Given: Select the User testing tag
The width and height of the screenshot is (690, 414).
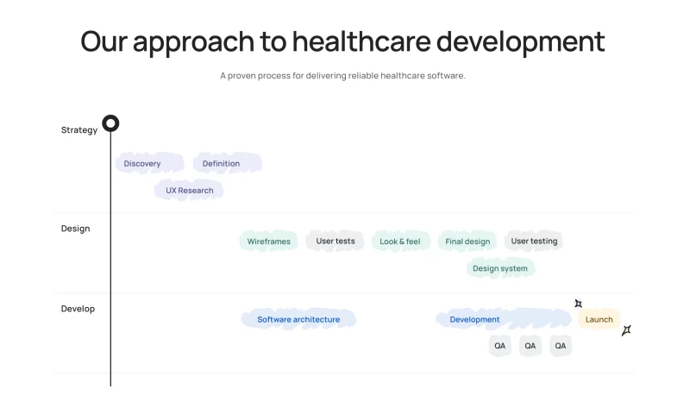Looking at the screenshot, I should [x=534, y=241].
